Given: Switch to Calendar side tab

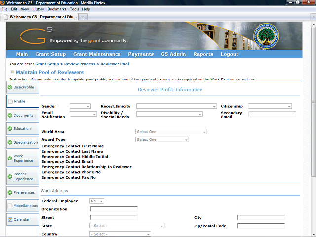Looking at the screenshot, I should click(23, 219).
